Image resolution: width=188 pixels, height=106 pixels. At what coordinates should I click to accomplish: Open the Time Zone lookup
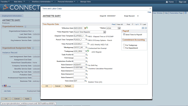tap(85, 81)
